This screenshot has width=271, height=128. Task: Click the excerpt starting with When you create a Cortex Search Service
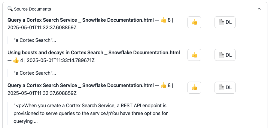point(90,113)
